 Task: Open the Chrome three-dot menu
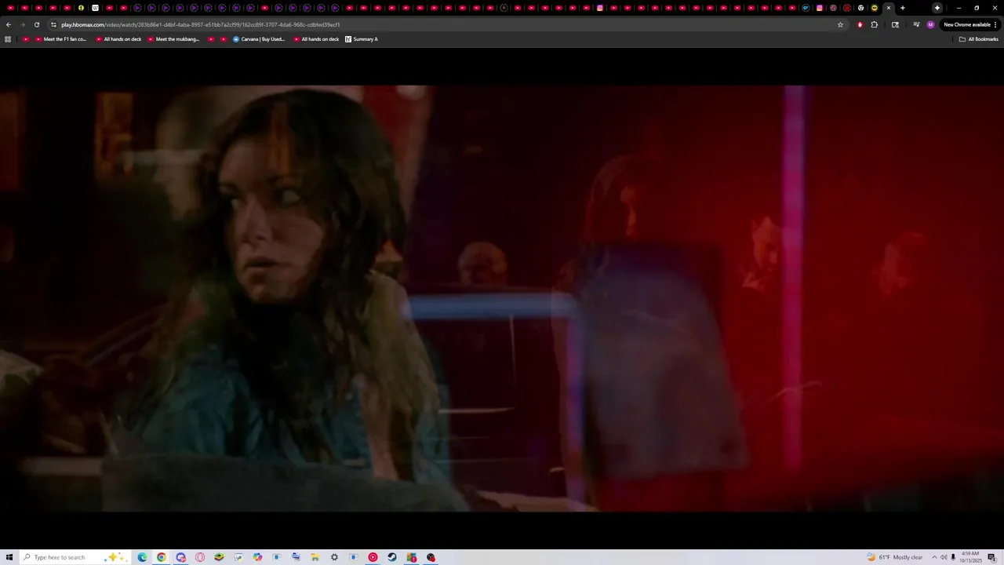click(995, 24)
